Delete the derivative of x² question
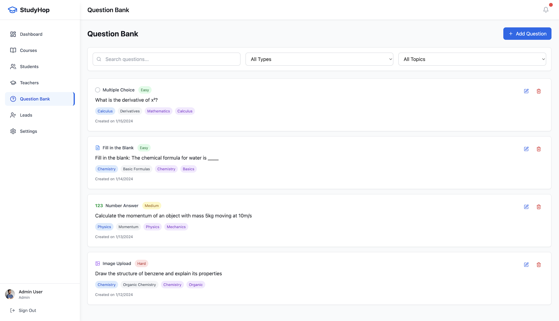 (538, 91)
